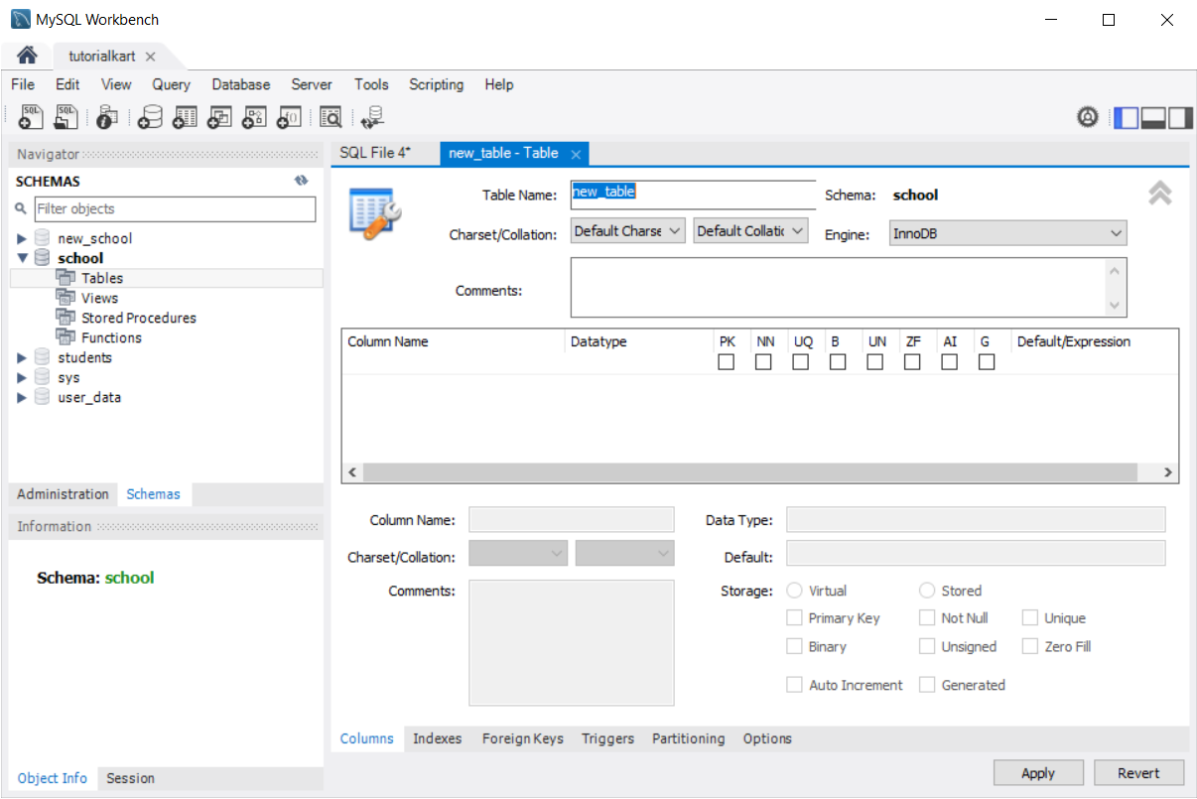Open the Default Charset dropdown

(x=628, y=231)
